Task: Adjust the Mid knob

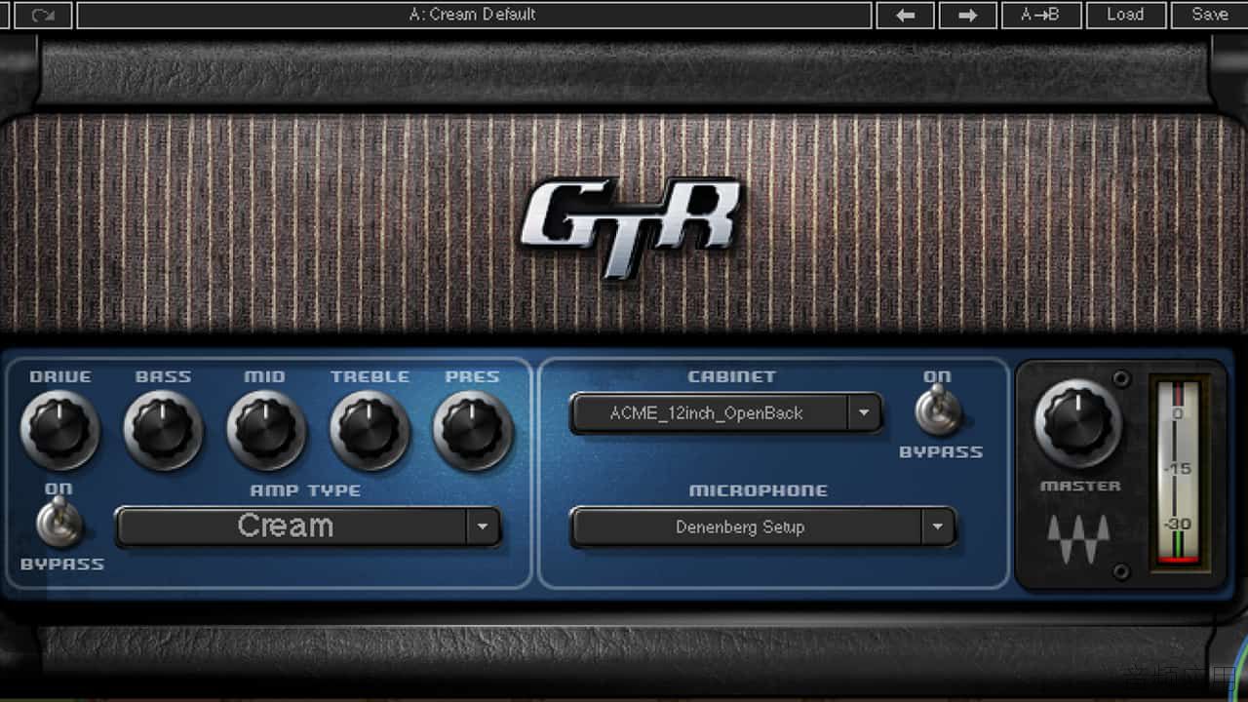Action: coord(266,429)
